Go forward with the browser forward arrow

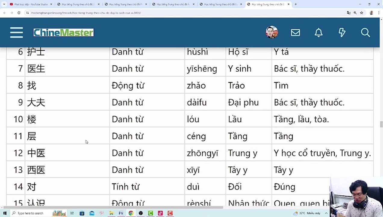tap(11, 13)
